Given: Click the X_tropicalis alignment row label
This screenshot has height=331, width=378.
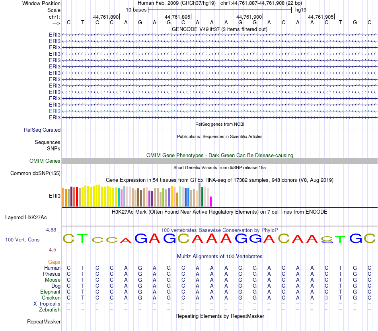Looking at the screenshot, I should [x=47, y=304].
